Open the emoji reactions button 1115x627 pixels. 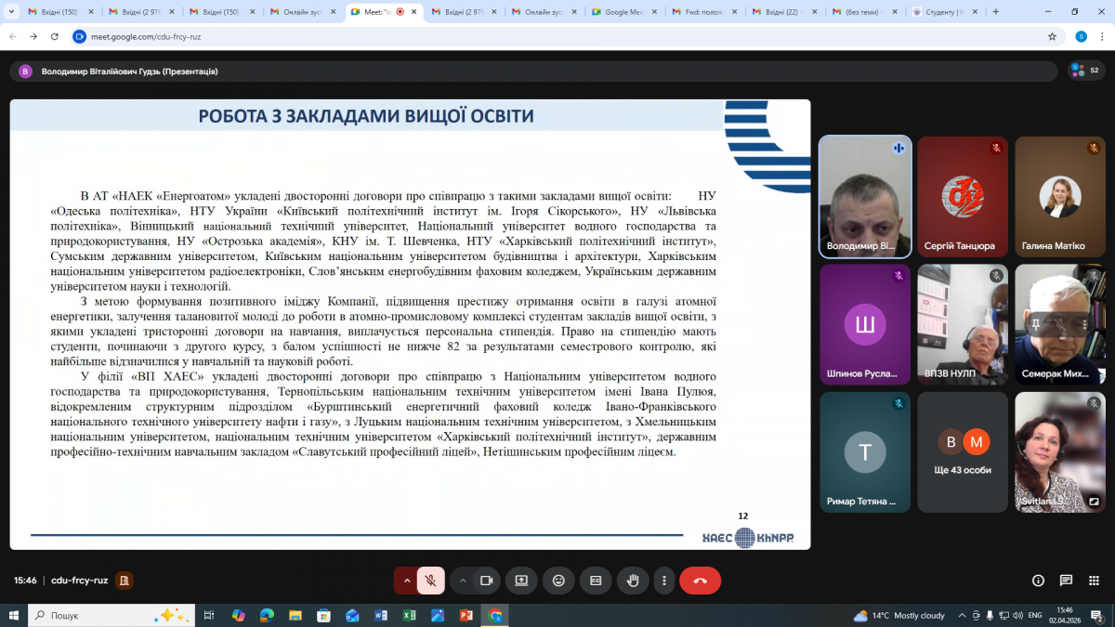[x=558, y=581]
